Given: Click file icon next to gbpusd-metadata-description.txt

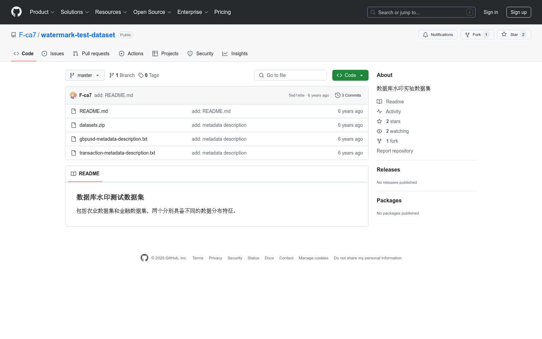Looking at the screenshot, I should 74,139.
